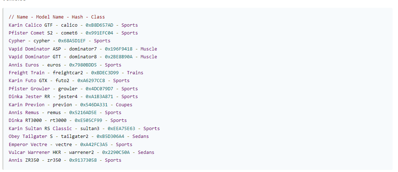Click hash 0x2BE8B90A on the Dominator GTT line
This screenshot has height=172, width=398.
(119, 57)
